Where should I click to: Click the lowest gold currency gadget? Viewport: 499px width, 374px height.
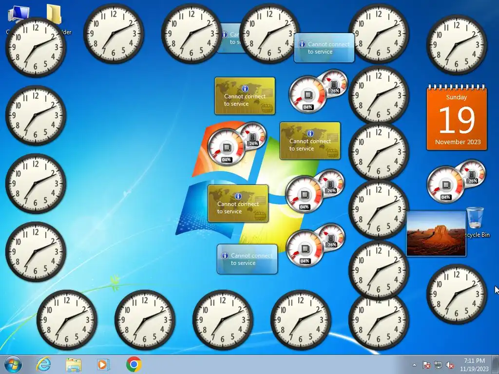coord(238,204)
